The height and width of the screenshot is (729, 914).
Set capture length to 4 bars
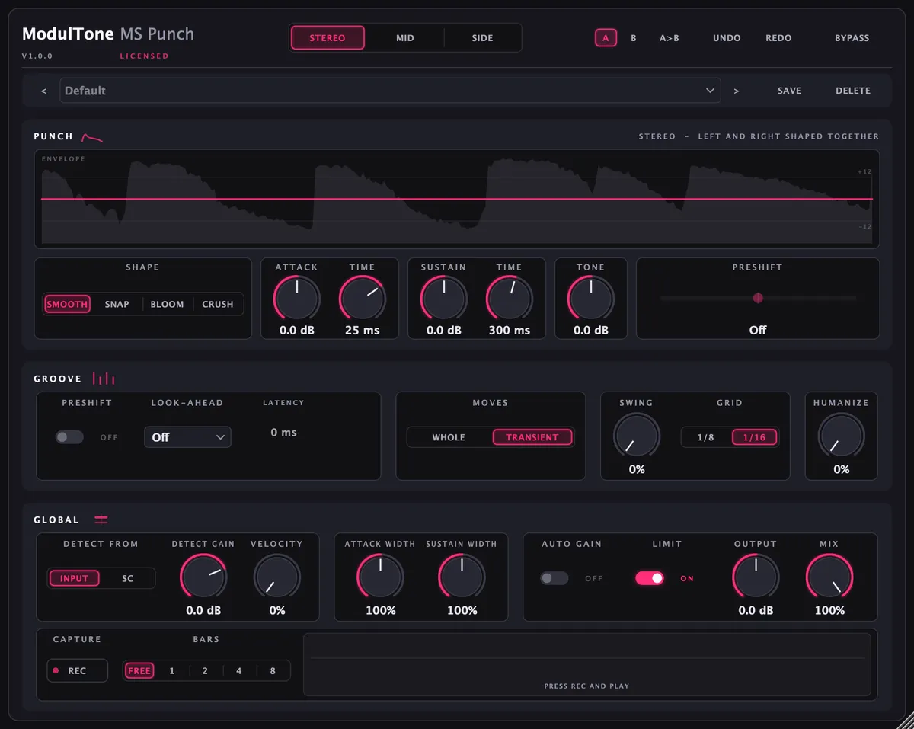point(239,671)
